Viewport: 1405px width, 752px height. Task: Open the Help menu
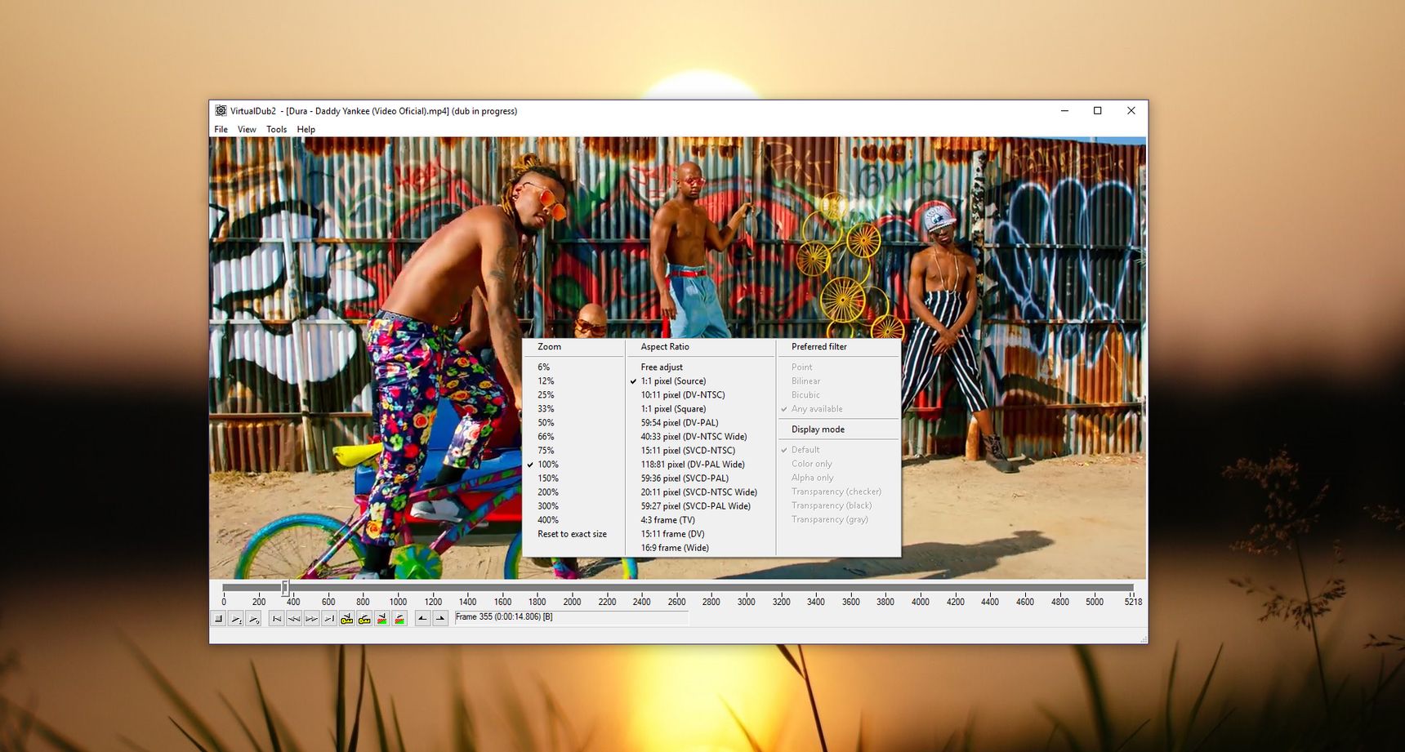click(306, 130)
